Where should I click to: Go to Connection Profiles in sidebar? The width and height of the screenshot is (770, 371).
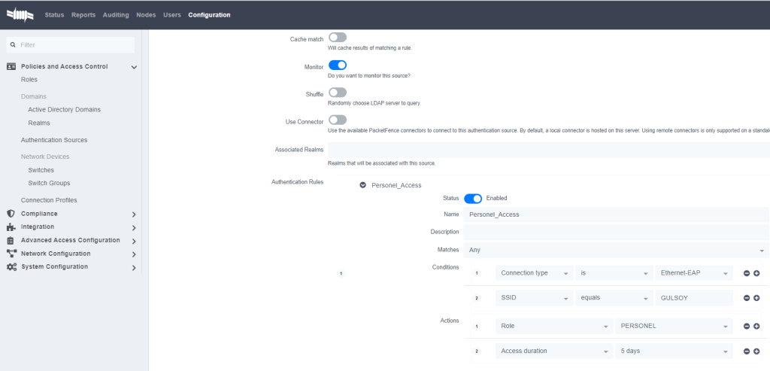point(49,200)
